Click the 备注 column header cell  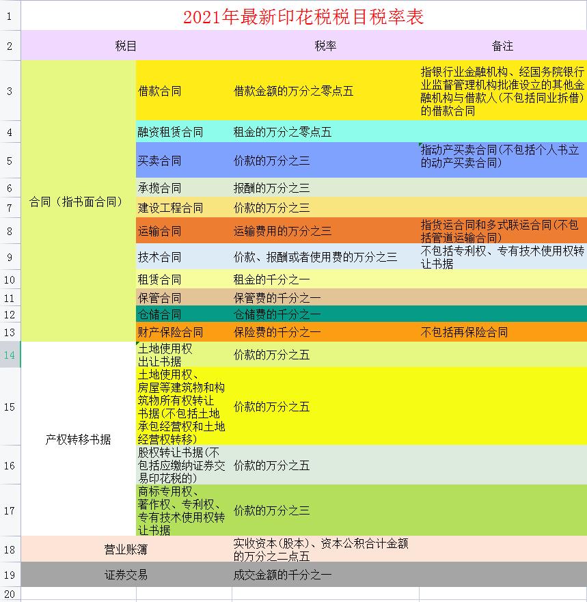(x=501, y=46)
